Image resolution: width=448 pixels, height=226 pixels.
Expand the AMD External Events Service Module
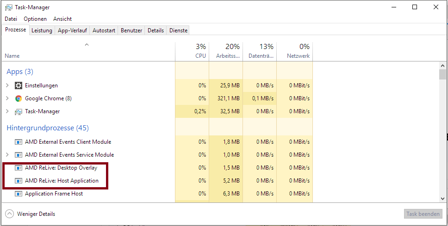(7, 155)
